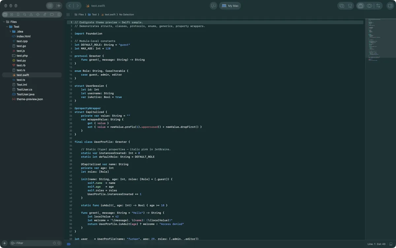
Task: Open test.ts from the file list
Action: pyautogui.click(x=21, y=80)
